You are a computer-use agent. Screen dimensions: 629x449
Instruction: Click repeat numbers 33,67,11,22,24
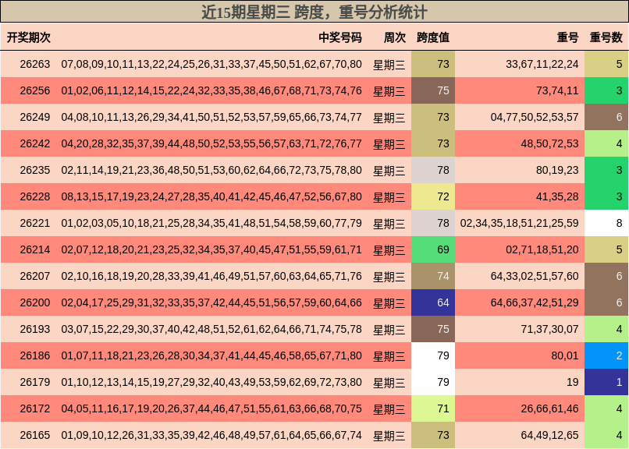tap(542, 64)
